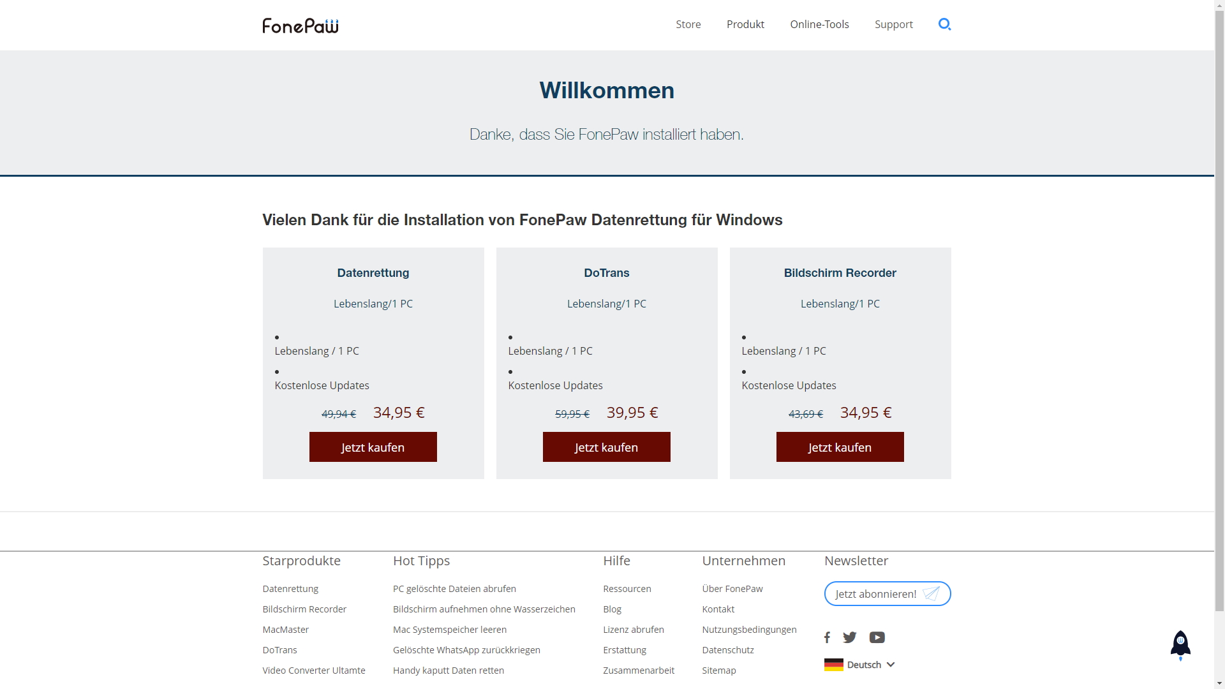Open the Support menu item
Image resolution: width=1225 pixels, height=689 pixels.
[x=893, y=24]
